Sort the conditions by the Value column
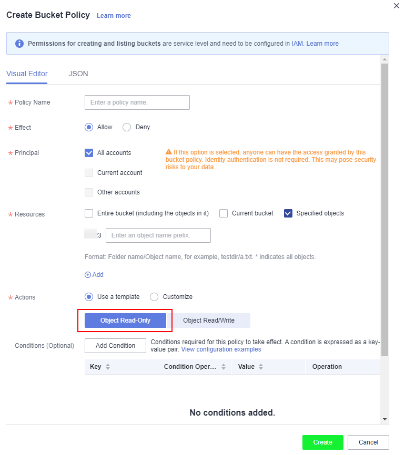Screen dimensions: 405x455 point(261,367)
